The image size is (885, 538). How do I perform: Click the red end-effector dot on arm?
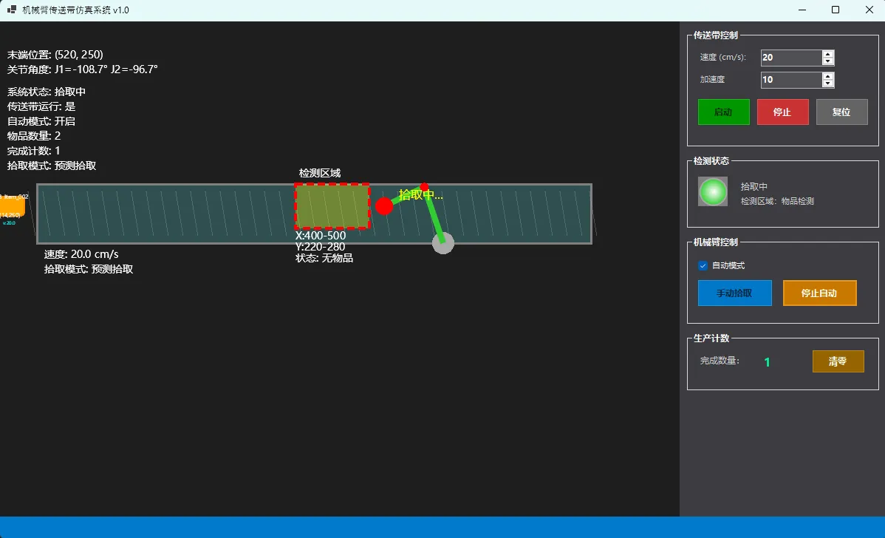pos(384,206)
